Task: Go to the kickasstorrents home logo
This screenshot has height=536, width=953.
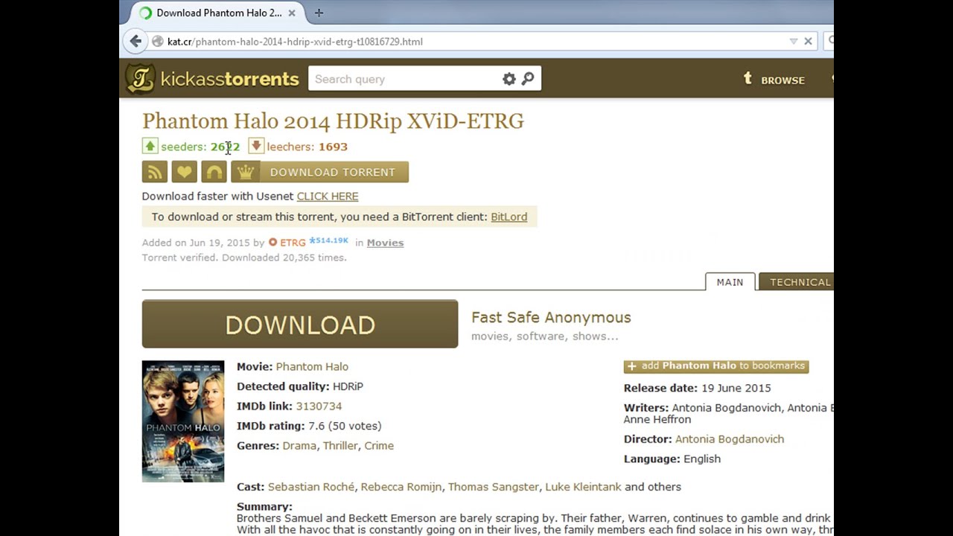Action: click(x=212, y=79)
